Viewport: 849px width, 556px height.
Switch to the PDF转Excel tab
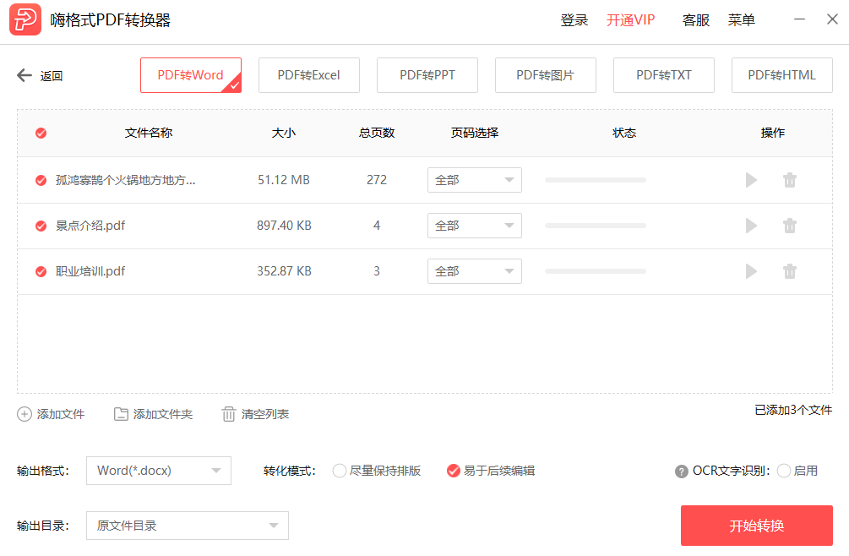(x=308, y=74)
